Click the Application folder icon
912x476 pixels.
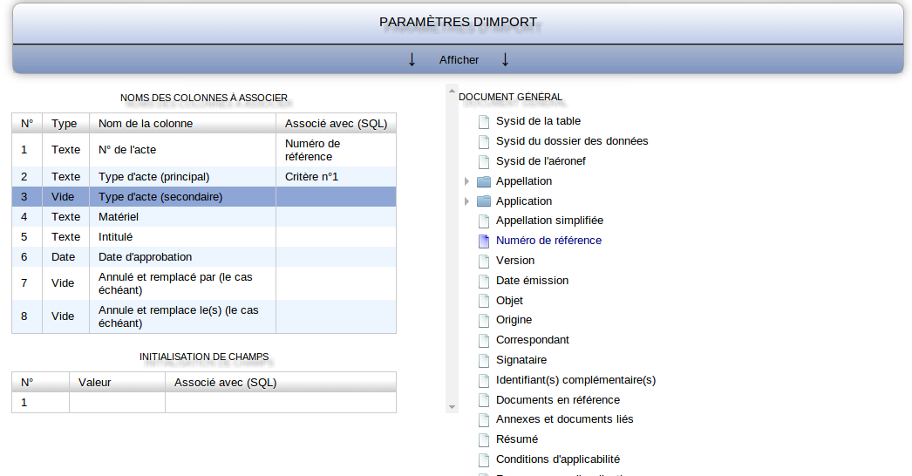pyautogui.click(x=483, y=201)
